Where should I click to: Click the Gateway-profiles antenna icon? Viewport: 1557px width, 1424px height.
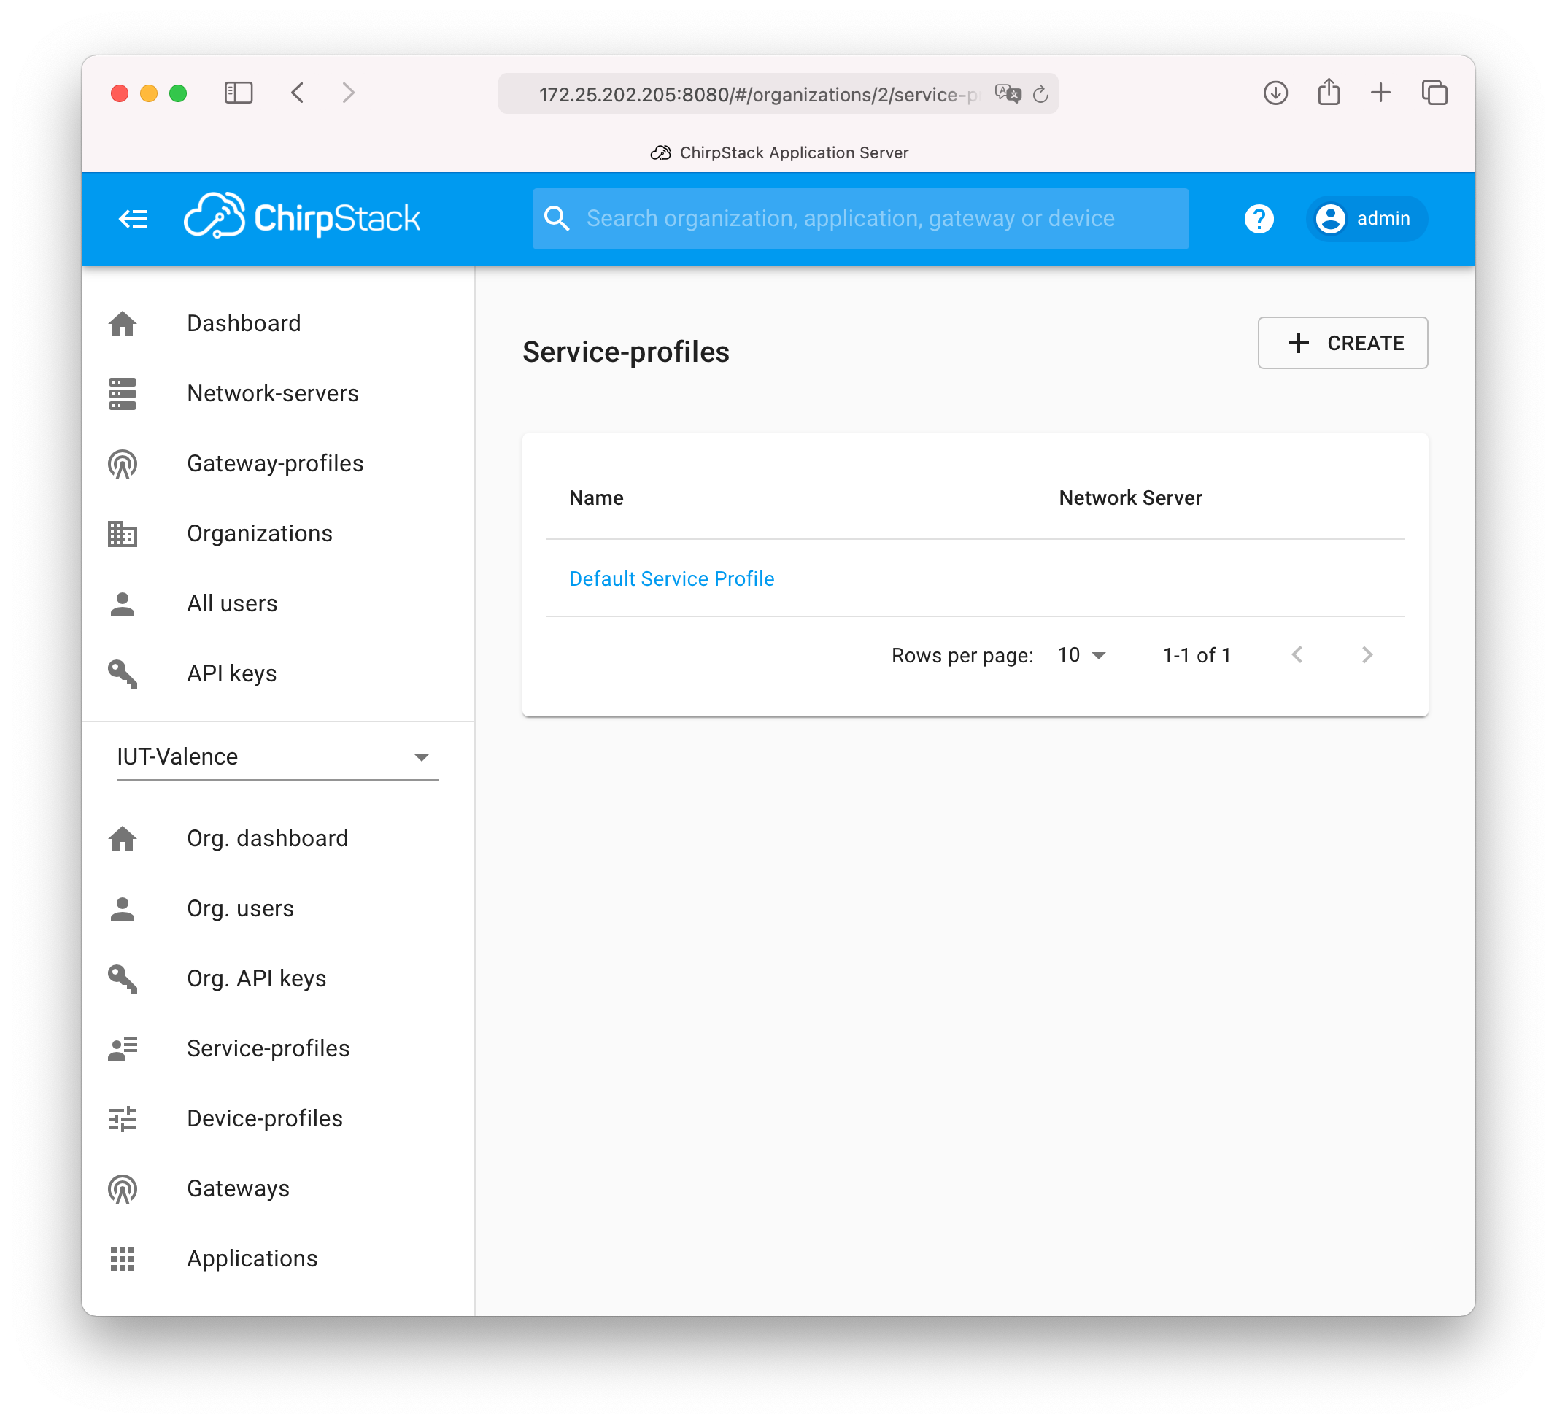125,464
